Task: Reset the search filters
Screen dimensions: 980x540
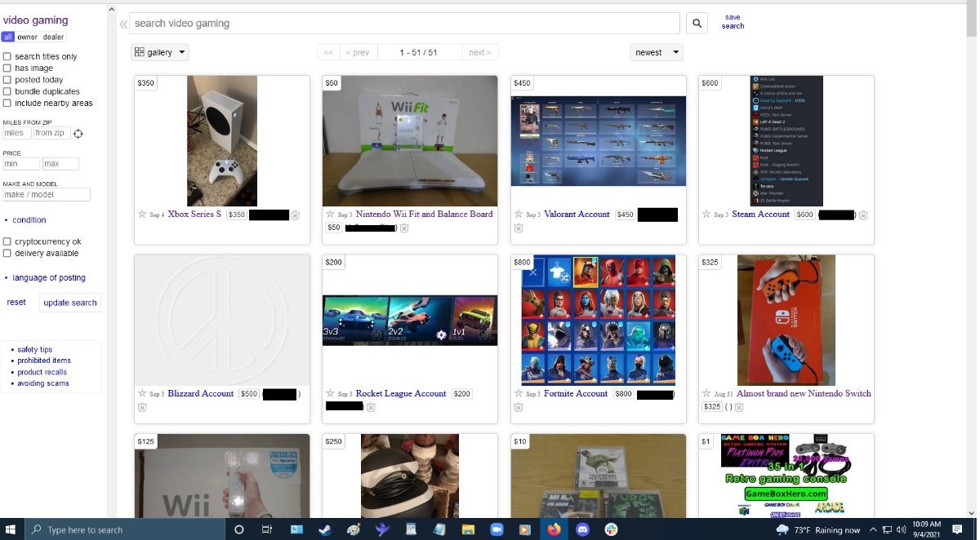Action: tap(16, 303)
